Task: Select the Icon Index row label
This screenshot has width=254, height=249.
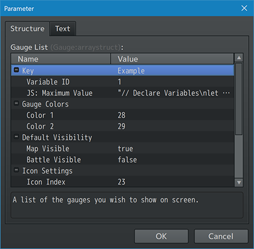Action: pyautogui.click(x=46, y=182)
